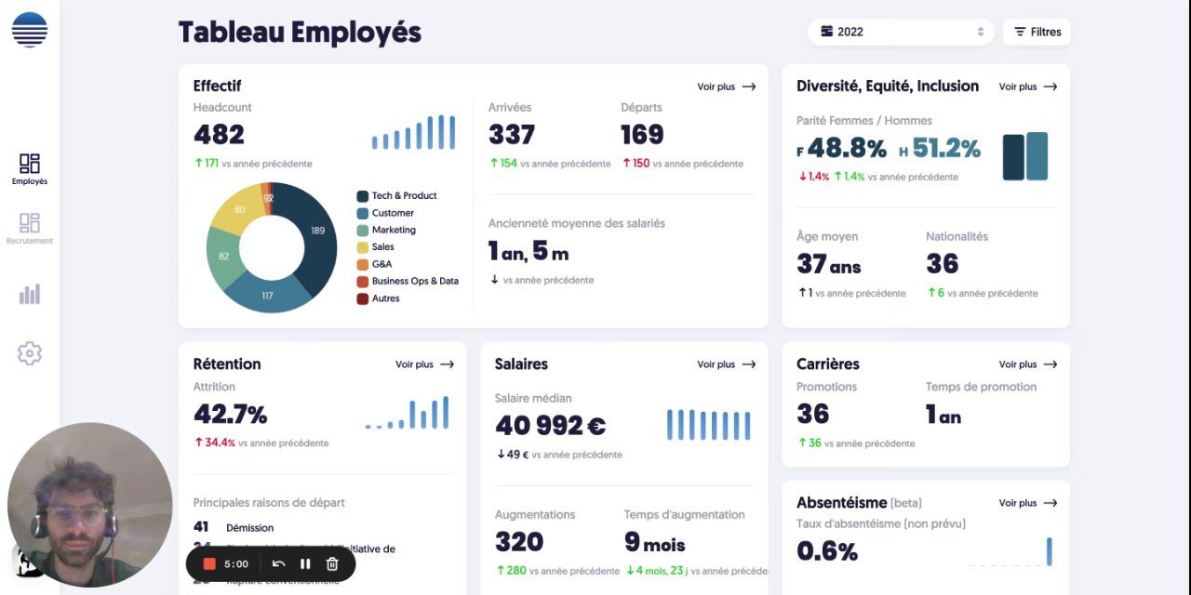Click the Attrition value 42.7%
This screenshot has height=595, width=1191.
[230, 414]
